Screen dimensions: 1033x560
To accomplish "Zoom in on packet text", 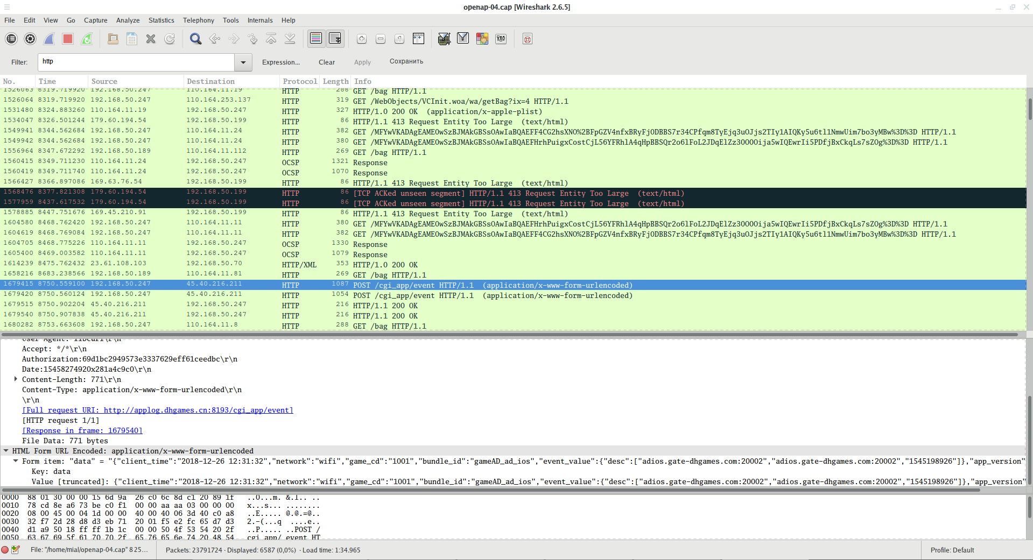I will 362,39.
